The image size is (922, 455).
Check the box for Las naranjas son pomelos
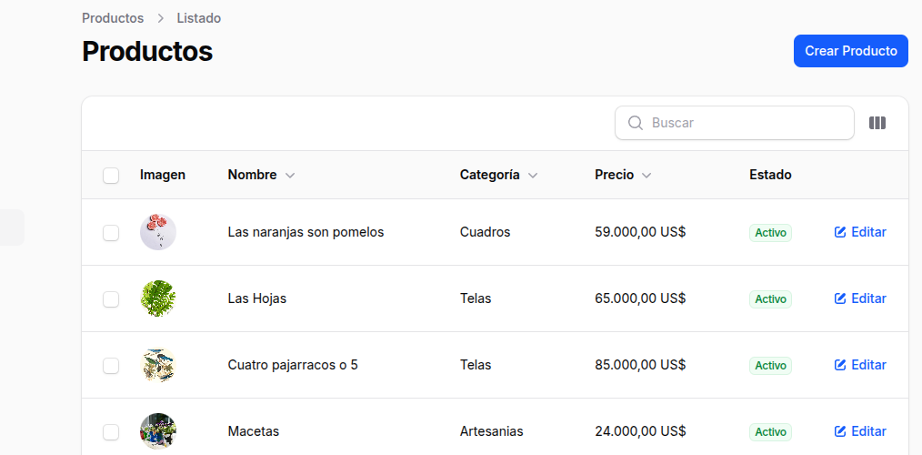click(x=111, y=233)
